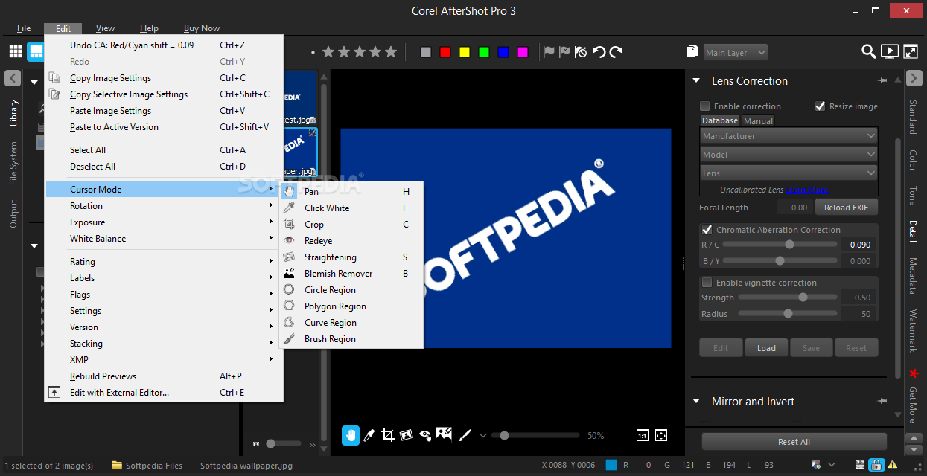The height and width of the screenshot is (476, 927).
Task: Click the R / C value field 0.090
Action: point(858,245)
